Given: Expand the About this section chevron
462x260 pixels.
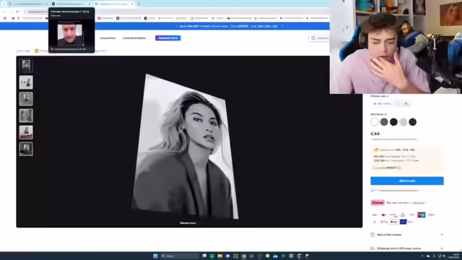Looking at the screenshot, I should pyautogui.click(x=442, y=235).
